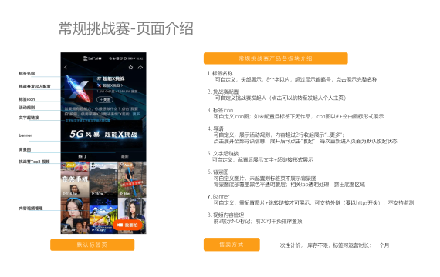Select the heading 7. Banner
The width and height of the screenshot is (440, 277).
218,197
